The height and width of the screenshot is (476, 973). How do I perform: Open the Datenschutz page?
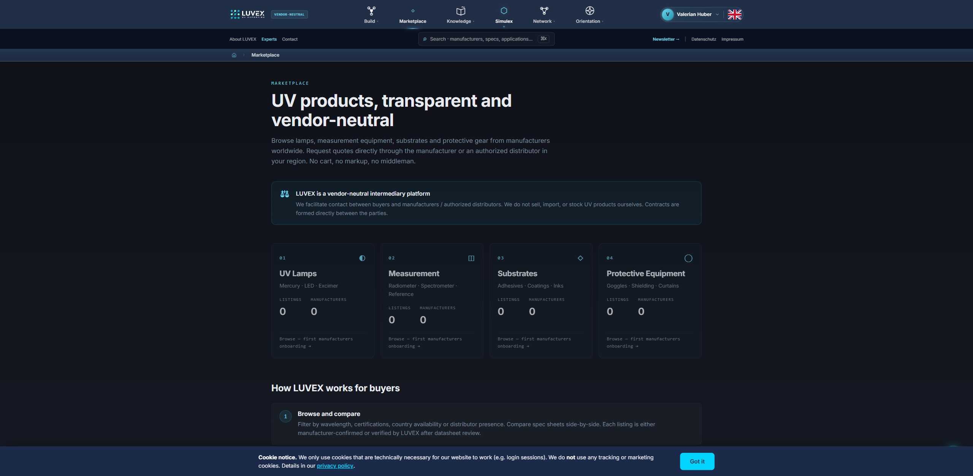tap(704, 39)
